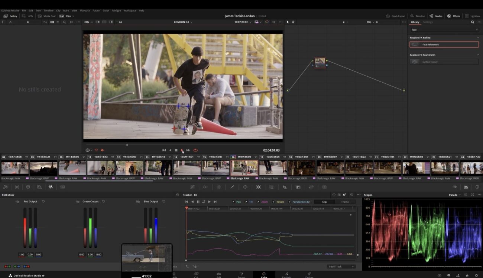
Task: Open the Qualifier eyedropper palette
Action: [232, 187]
